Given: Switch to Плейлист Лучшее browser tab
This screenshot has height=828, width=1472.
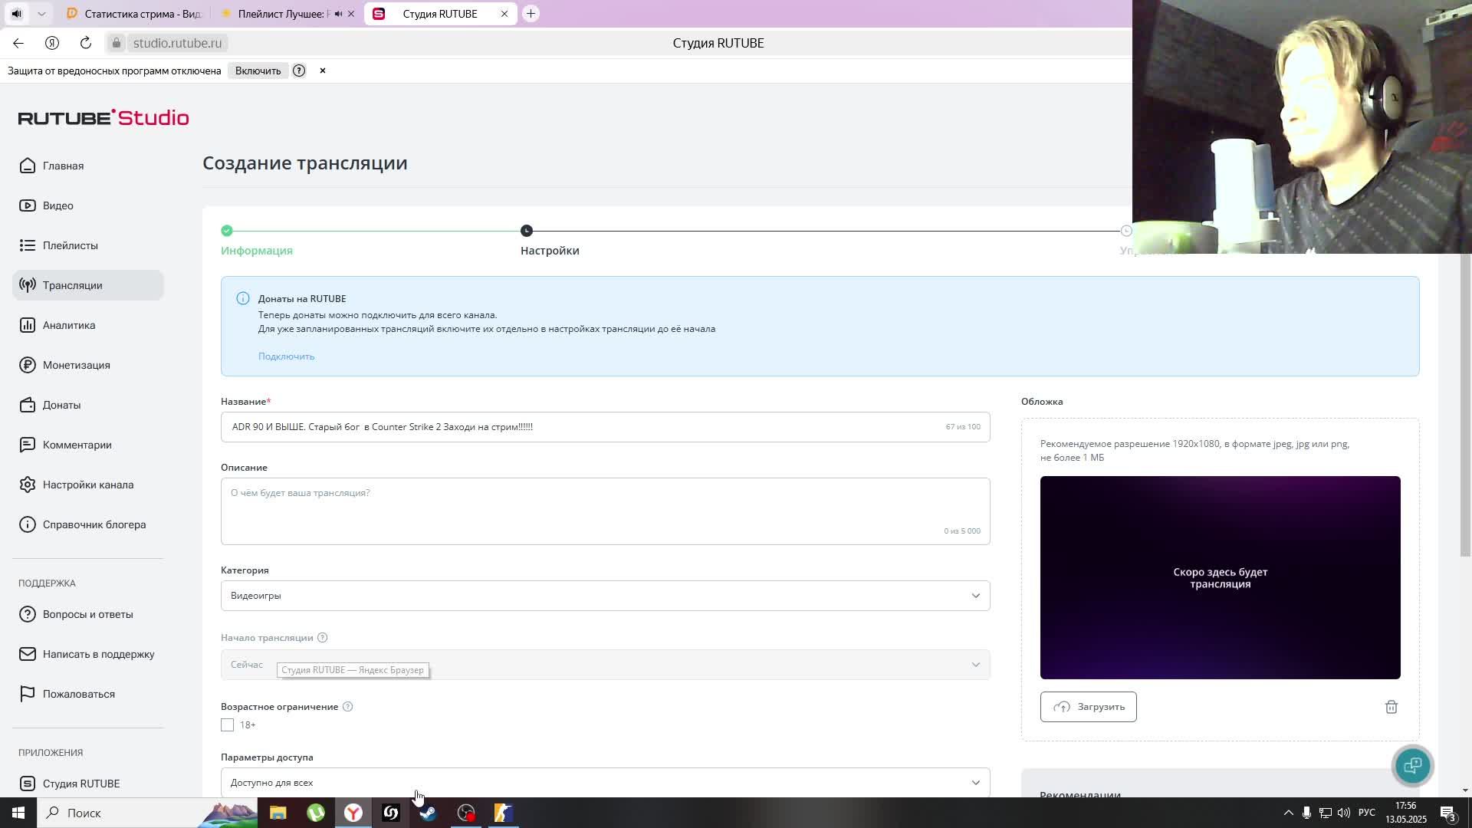Looking at the screenshot, I should [x=284, y=14].
